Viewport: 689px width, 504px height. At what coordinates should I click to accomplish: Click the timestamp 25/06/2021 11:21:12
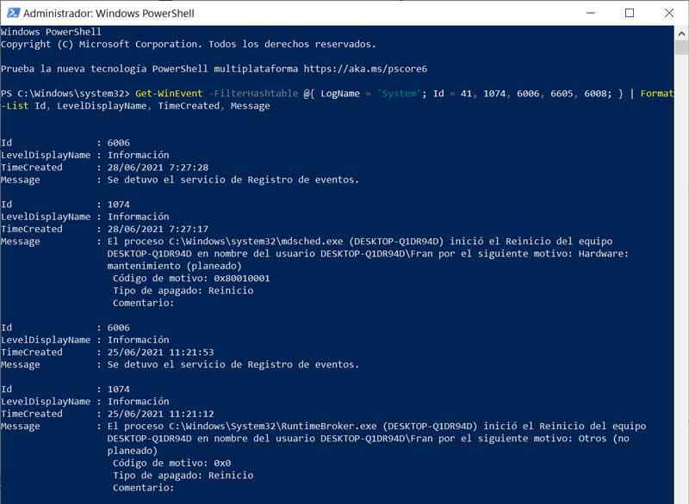click(160, 414)
